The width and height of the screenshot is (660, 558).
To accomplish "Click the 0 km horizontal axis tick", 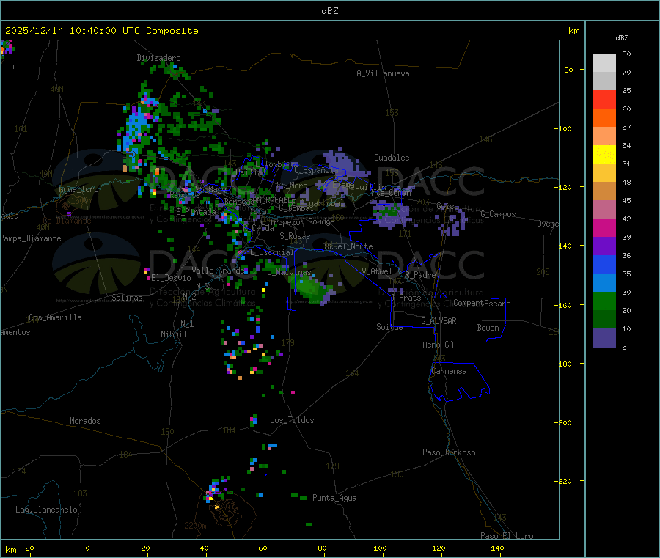I will (87, 548).
